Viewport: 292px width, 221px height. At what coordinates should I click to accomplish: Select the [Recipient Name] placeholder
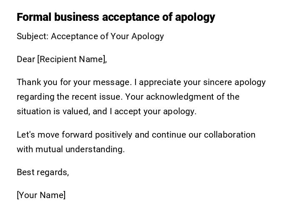[72, 59]
